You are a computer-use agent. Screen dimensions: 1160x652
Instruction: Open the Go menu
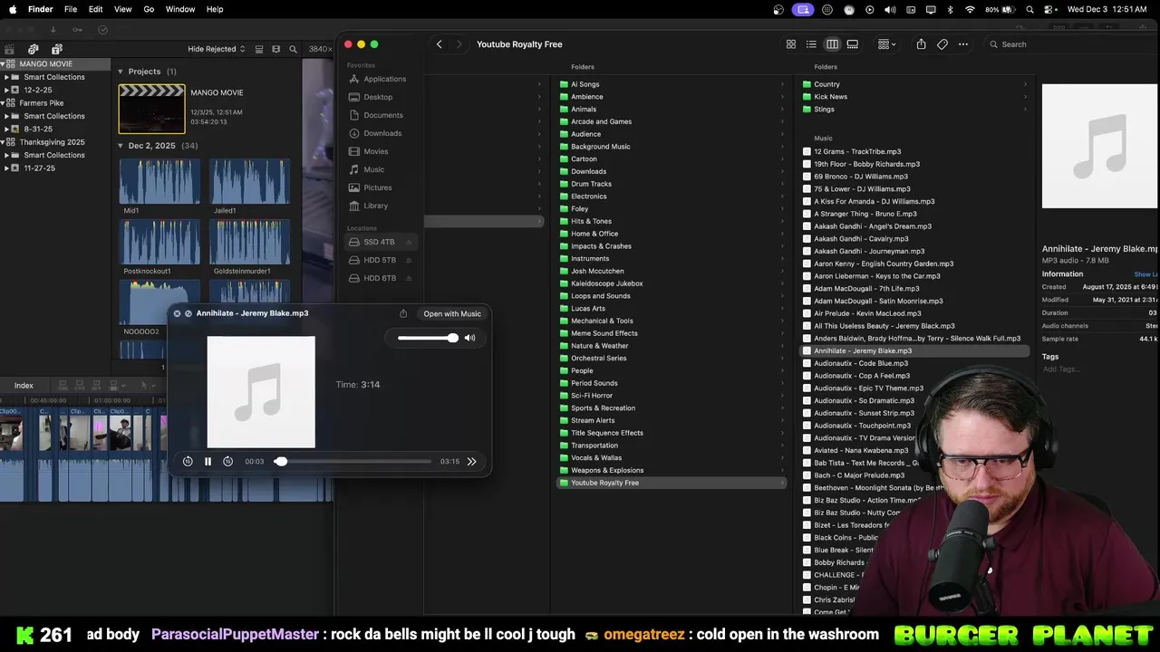point(149,9)
